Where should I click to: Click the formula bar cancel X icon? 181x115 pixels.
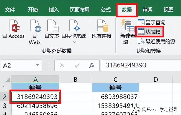coord(62,65)
